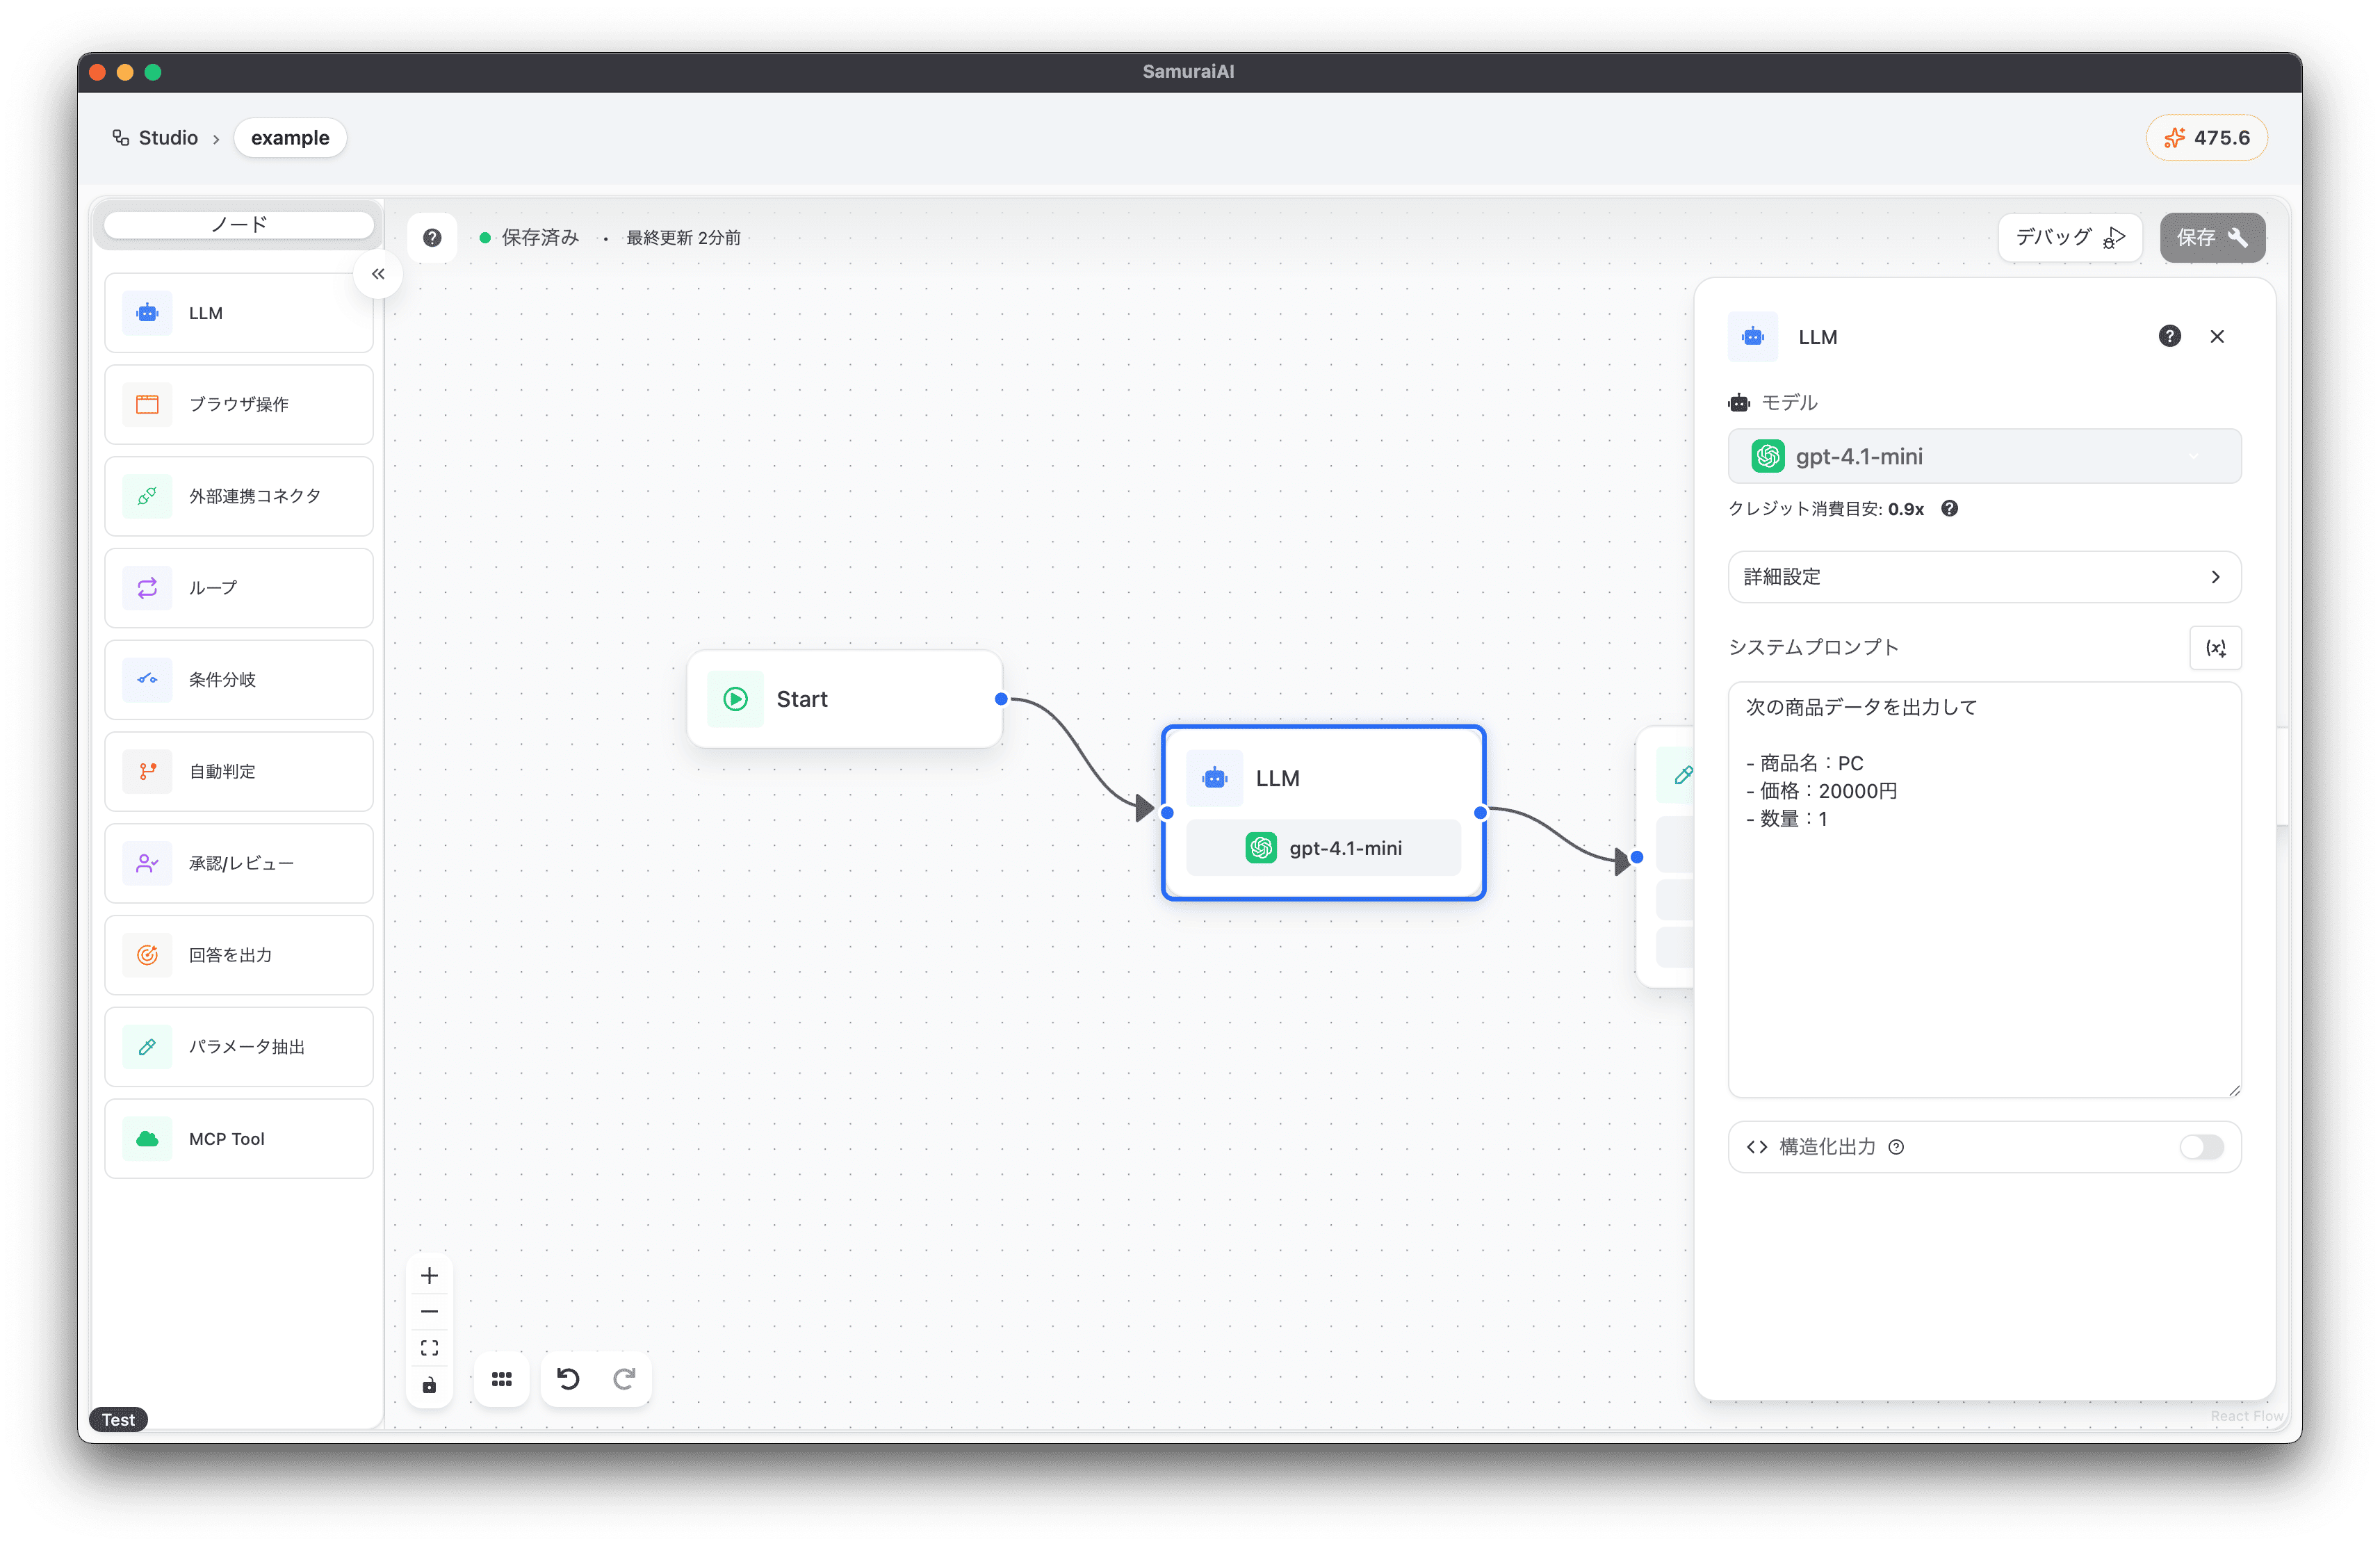Screen dimensions: 2380x1546
Task: Click the insert variable icon
Action: click(2215, 648)
